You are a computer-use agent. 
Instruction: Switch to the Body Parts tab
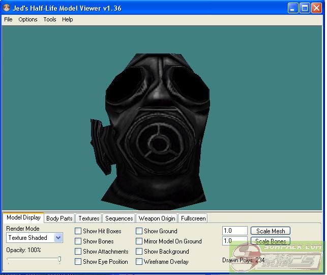59,218
